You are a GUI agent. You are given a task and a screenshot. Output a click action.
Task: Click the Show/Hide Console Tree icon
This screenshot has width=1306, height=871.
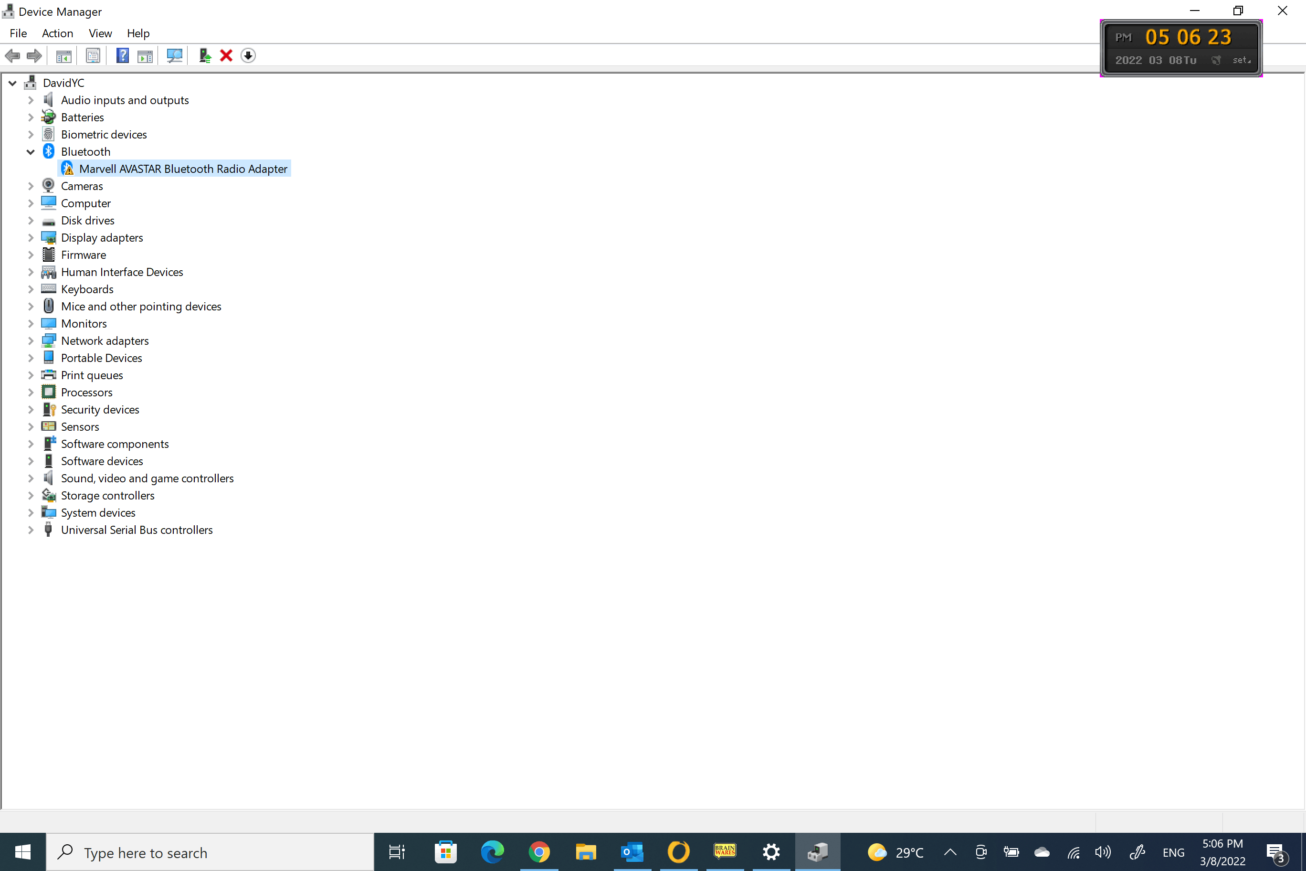point(63,55)
